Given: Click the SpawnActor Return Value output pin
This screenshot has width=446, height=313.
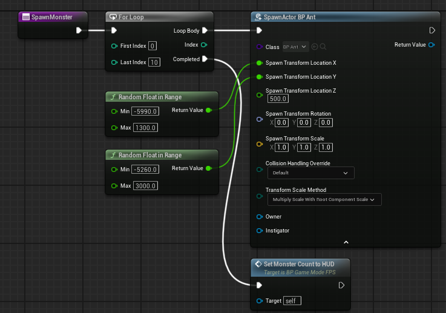Looking at the screenshot, I should point(431,45).
